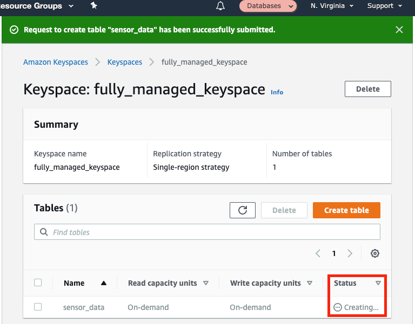This screenshot has height=324, width=415.
Task: Open the Databases pill in header
Action: coord(268,6)
